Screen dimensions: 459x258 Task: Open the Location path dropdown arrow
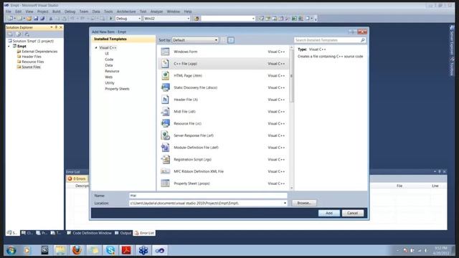point(285,203)
